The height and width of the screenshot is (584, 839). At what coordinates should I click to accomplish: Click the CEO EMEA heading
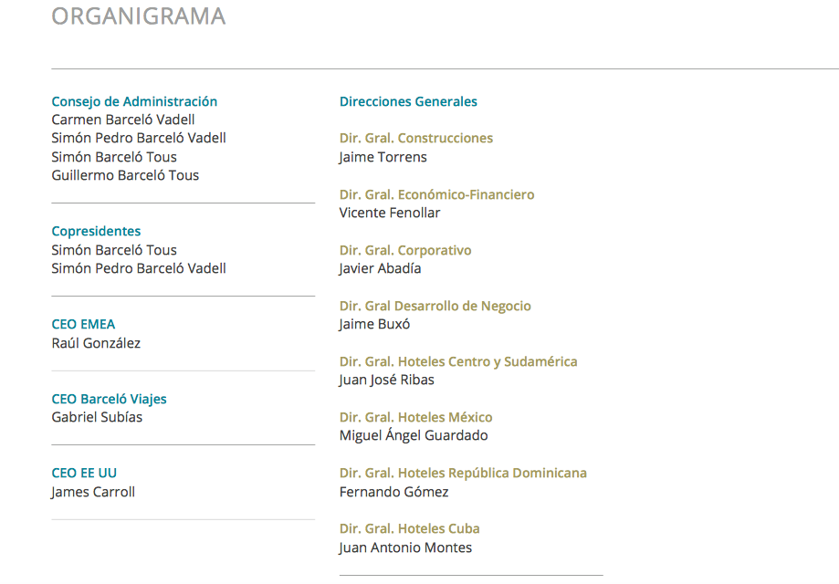coord(83,325)
